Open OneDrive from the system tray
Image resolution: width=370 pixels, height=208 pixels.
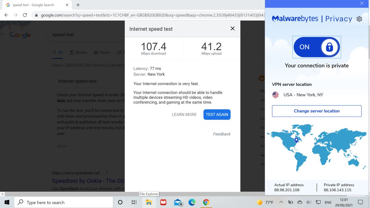point(299,202)
